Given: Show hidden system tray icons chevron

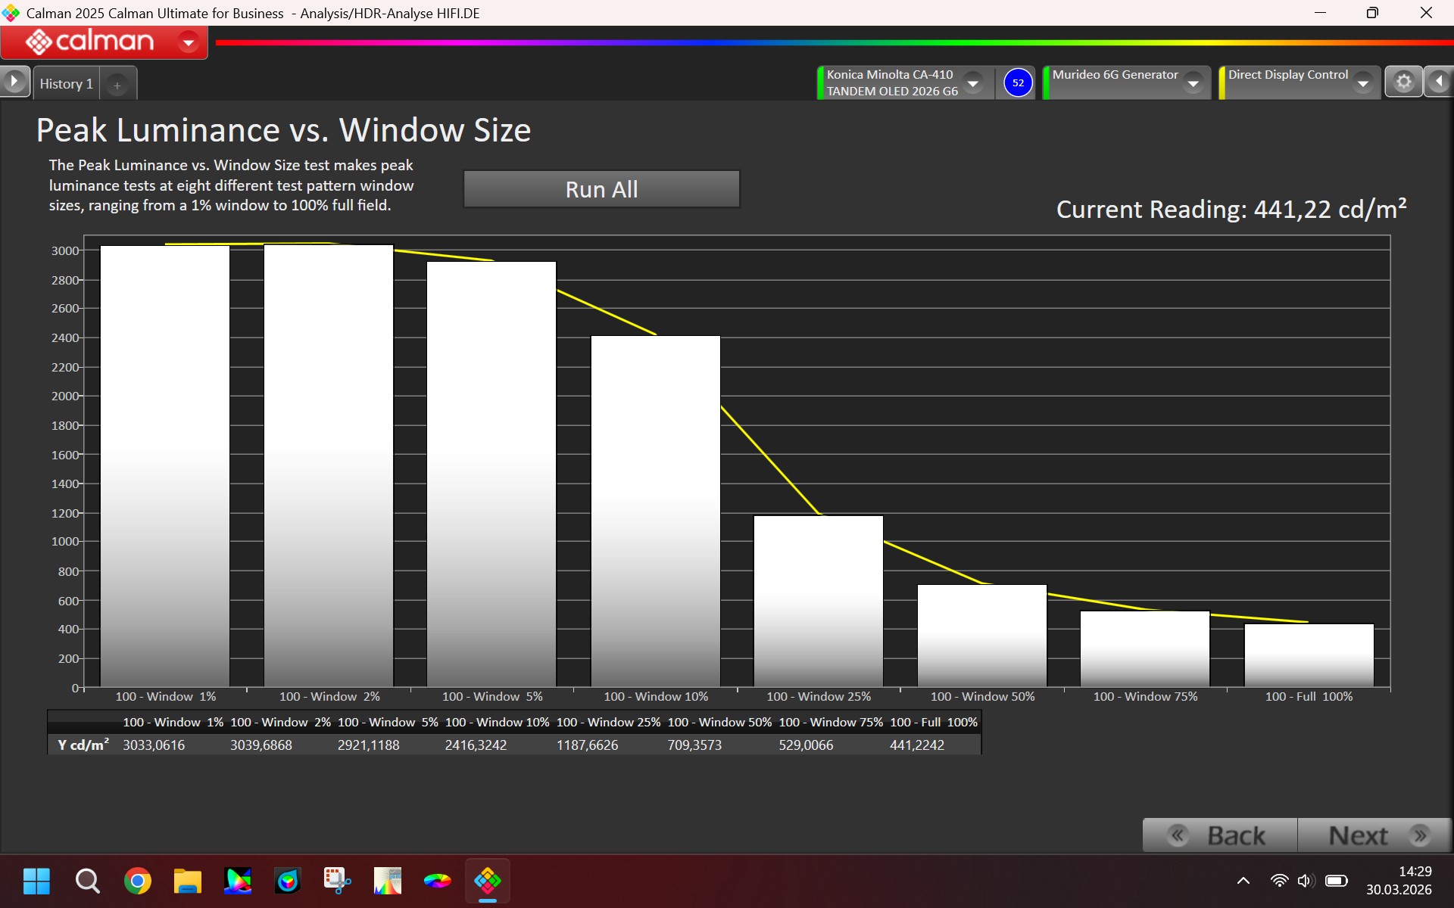Looking at the screenshot, I should click(x=1243, y=881).
